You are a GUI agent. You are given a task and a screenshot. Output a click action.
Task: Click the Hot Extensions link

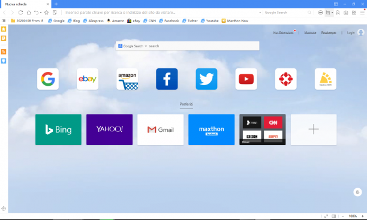283,32
